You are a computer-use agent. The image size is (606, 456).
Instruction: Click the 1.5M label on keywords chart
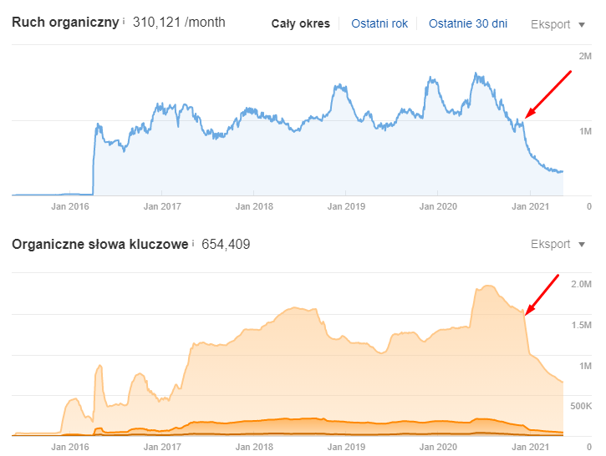[581, 325]
